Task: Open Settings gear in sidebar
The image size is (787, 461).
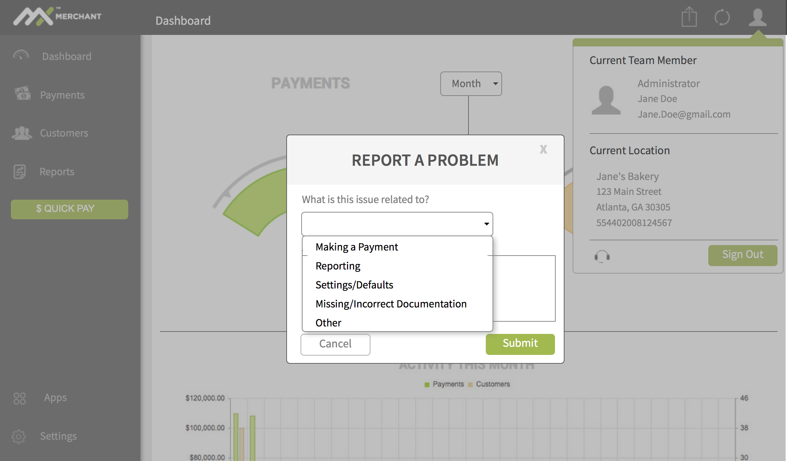Action: [x=19, y=436]
